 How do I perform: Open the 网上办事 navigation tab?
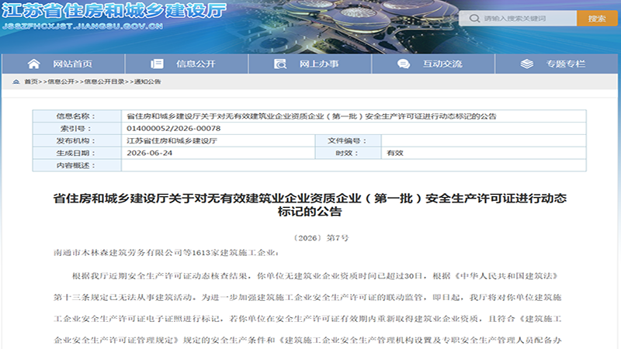310,64
